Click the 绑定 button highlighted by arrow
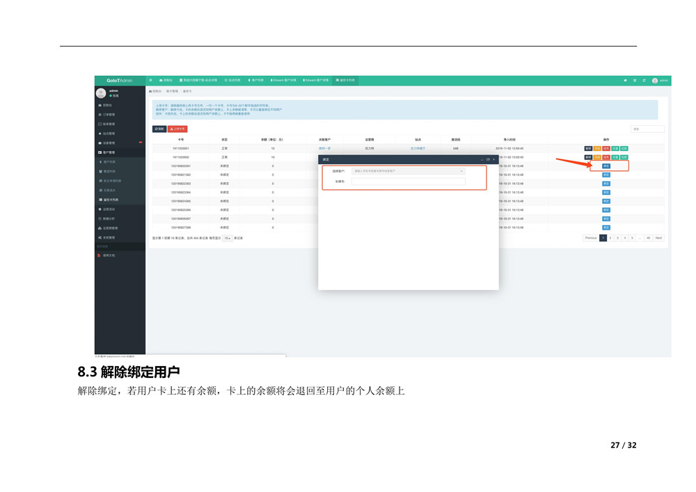 606,166
